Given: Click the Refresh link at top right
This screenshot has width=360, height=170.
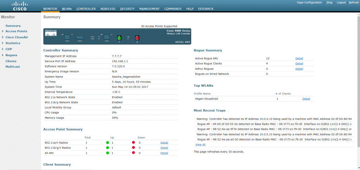Looking at the screenshot, I should [353, 2].
